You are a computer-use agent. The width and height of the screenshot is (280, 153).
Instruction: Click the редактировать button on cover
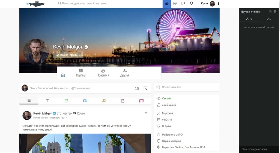point(68,55)
